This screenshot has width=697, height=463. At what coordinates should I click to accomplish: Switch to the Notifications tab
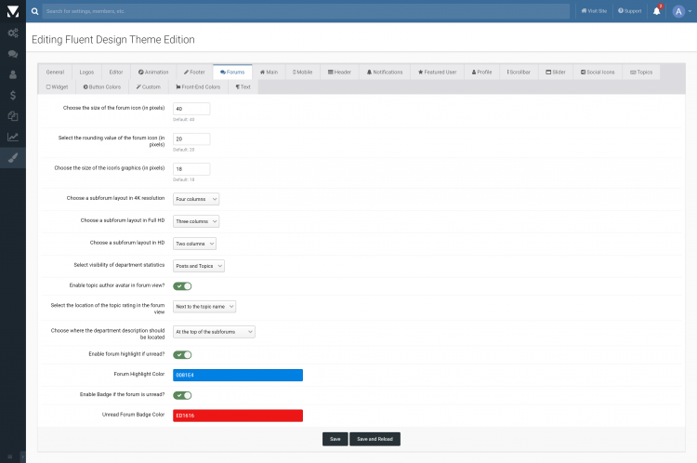click(385, 72)
